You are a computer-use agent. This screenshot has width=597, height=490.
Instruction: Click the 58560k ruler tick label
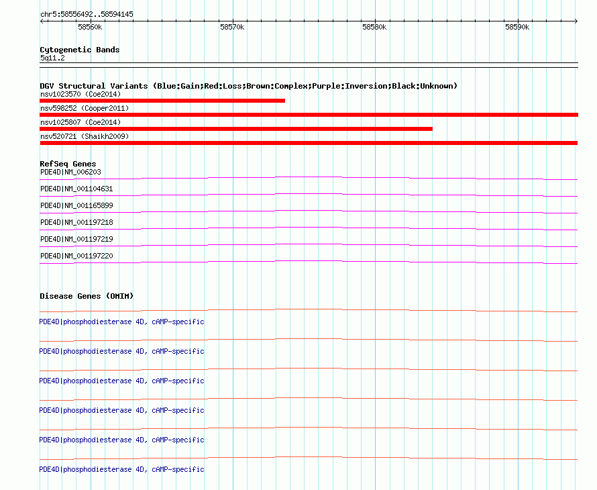(90, 27)
